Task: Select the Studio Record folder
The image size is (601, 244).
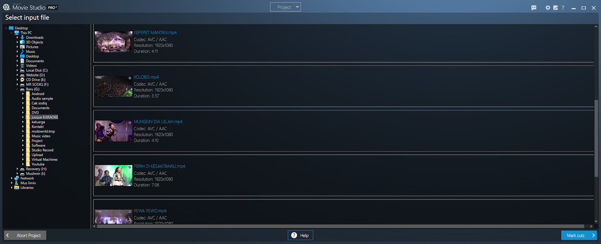Action: point(42,150)
